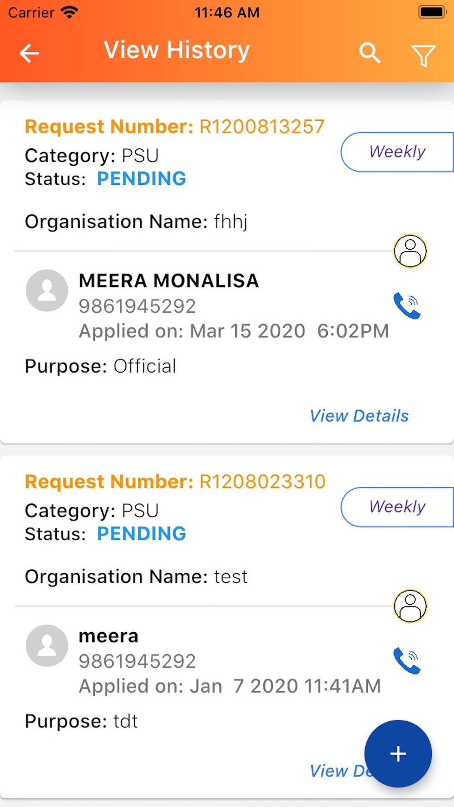Open View Details for request R1200813257
The height and width of the screenshot is (807, 454).
359,416
